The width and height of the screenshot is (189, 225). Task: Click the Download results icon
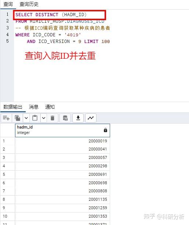click(x=78, y=118)
